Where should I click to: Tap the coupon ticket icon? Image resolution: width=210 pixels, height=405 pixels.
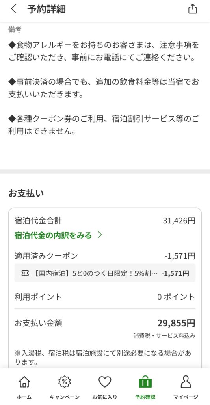(25, 273)
